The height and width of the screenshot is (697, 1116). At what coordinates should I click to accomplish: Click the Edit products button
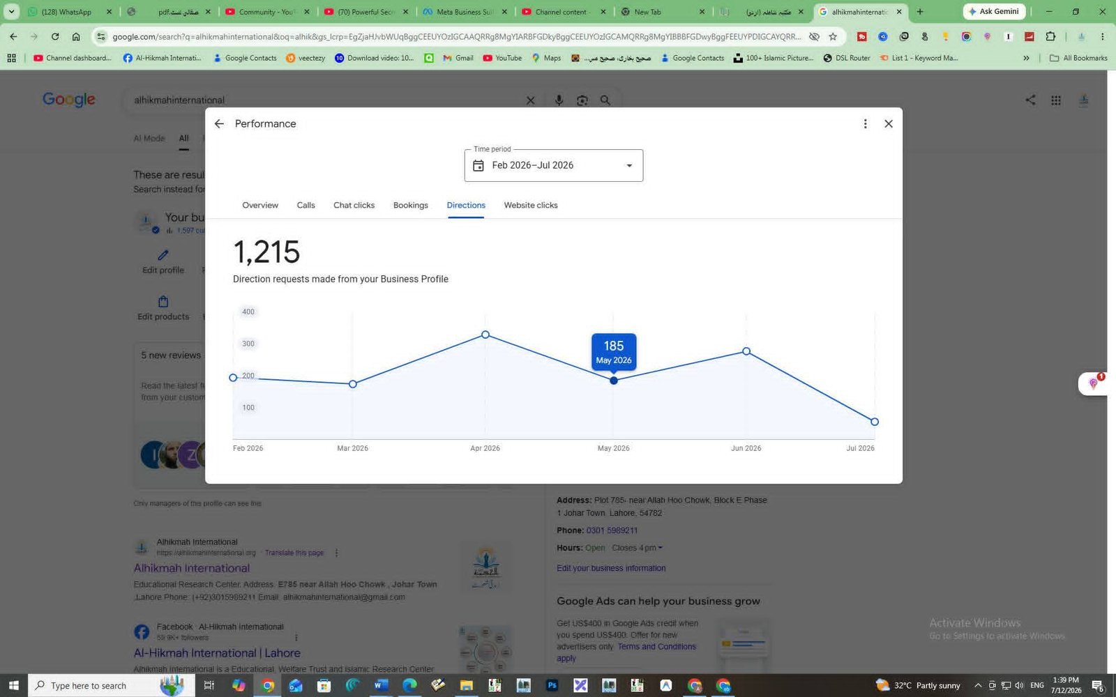(x=163, y=308)
